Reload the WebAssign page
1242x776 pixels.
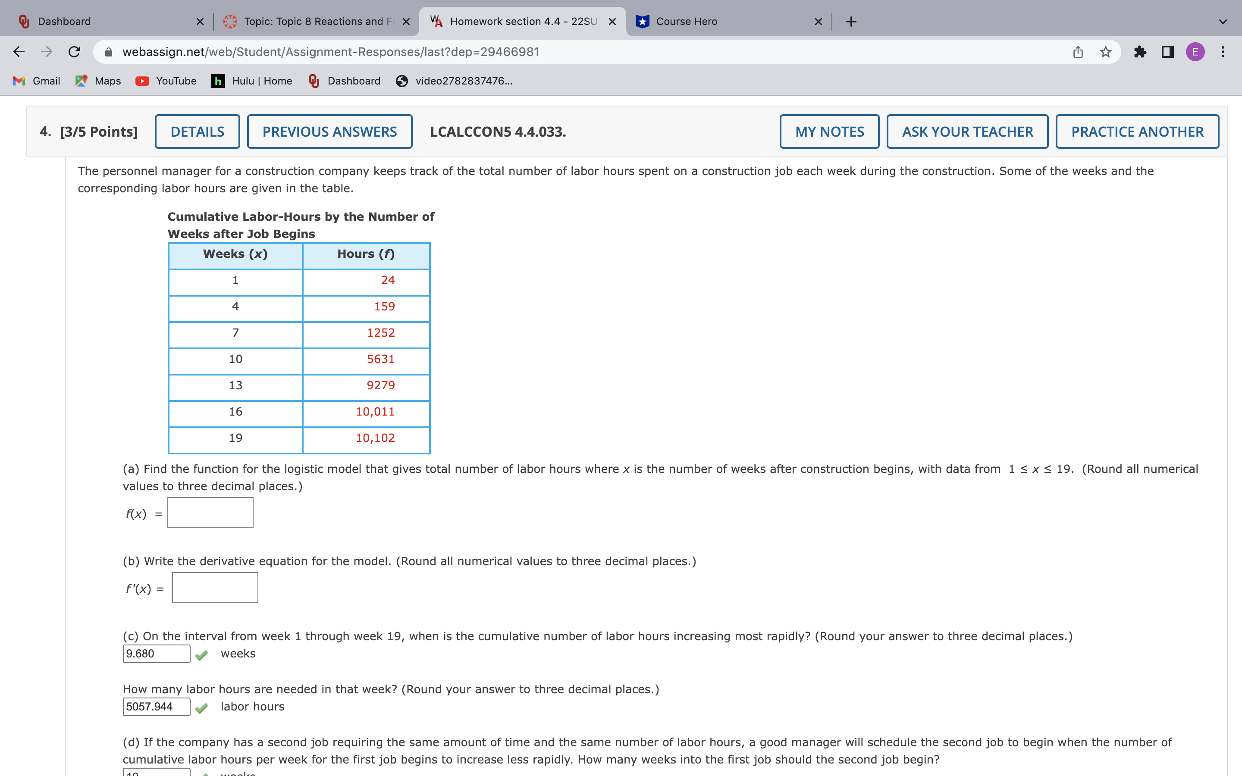[x=75, y=52]
